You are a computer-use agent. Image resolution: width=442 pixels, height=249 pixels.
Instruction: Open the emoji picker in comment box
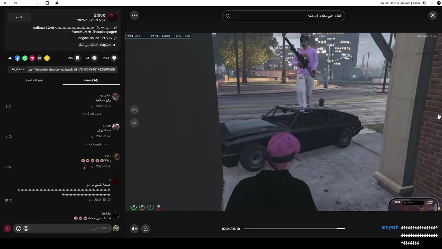point(19,228)
